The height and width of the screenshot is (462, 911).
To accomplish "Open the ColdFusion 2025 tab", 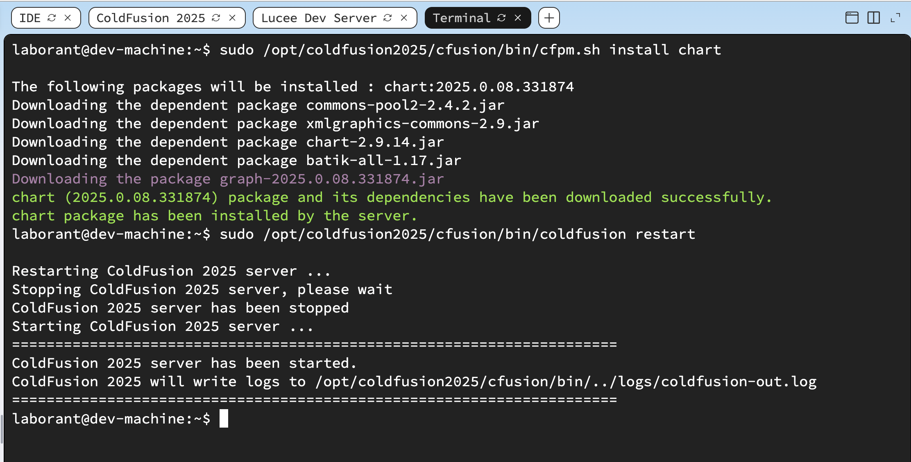I will point(150,18).
